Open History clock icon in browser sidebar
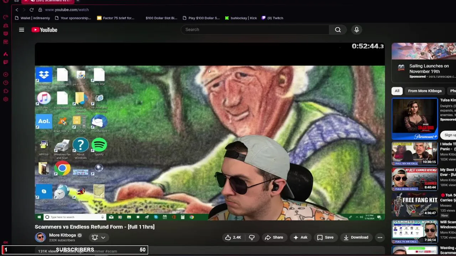Viewport: 456px width, 256px height. (x=5, y=83)
